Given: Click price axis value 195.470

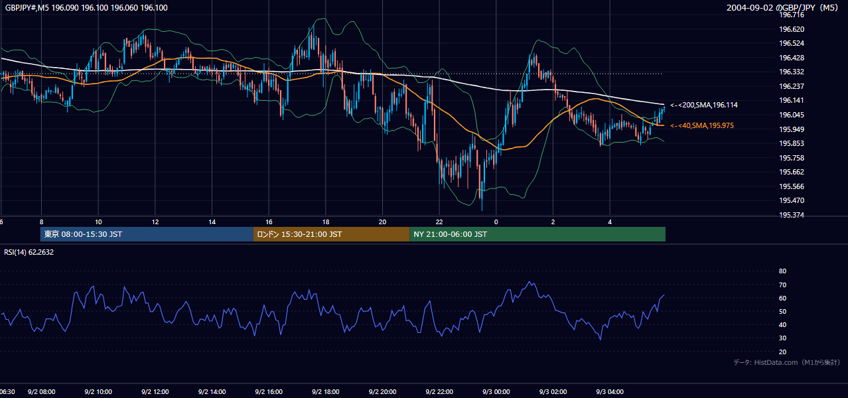Looking at the screenshot, I should point(791,200).
